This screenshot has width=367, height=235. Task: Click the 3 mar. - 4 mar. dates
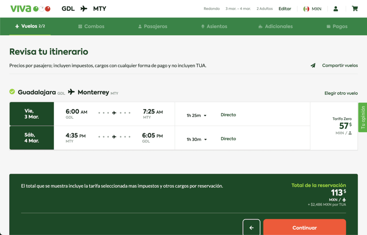click(x=238, y=9)
